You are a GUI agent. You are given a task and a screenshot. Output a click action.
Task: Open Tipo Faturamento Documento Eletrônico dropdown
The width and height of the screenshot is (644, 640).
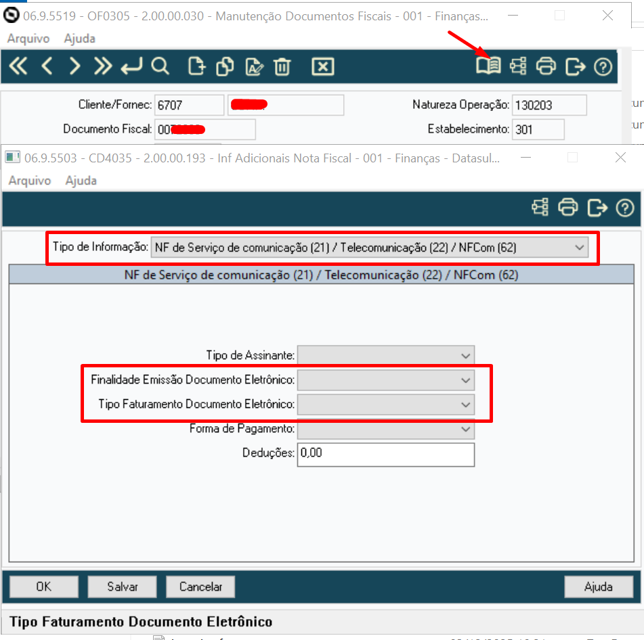click(386, 405)
